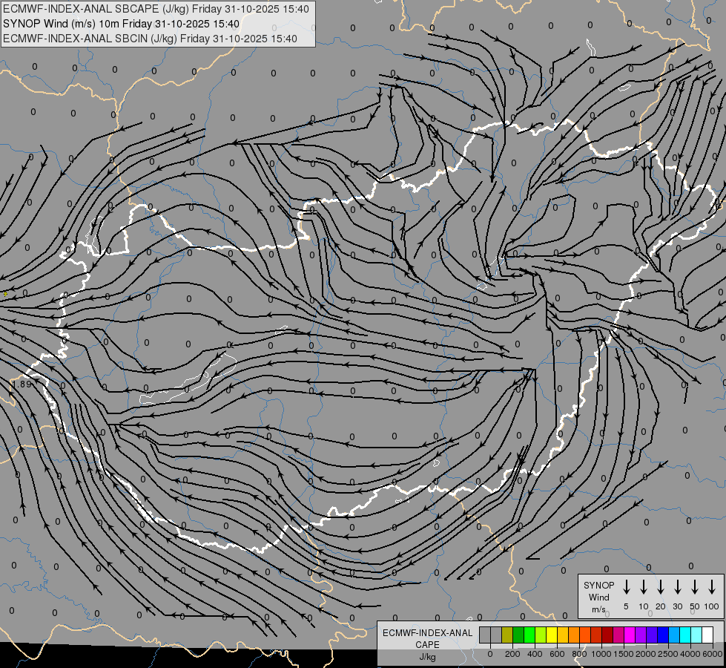
Task: Click the wind arrow above 30 m/s
Action: (677, 587)
